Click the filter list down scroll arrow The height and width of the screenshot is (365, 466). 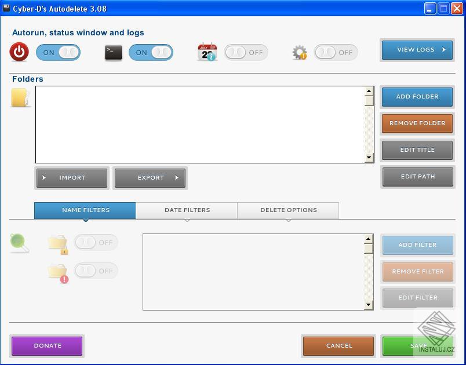point(369,305)
